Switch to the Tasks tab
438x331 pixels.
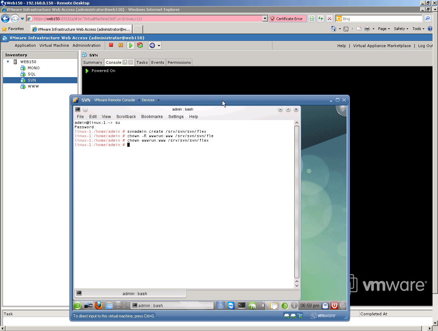pos(142,62)
